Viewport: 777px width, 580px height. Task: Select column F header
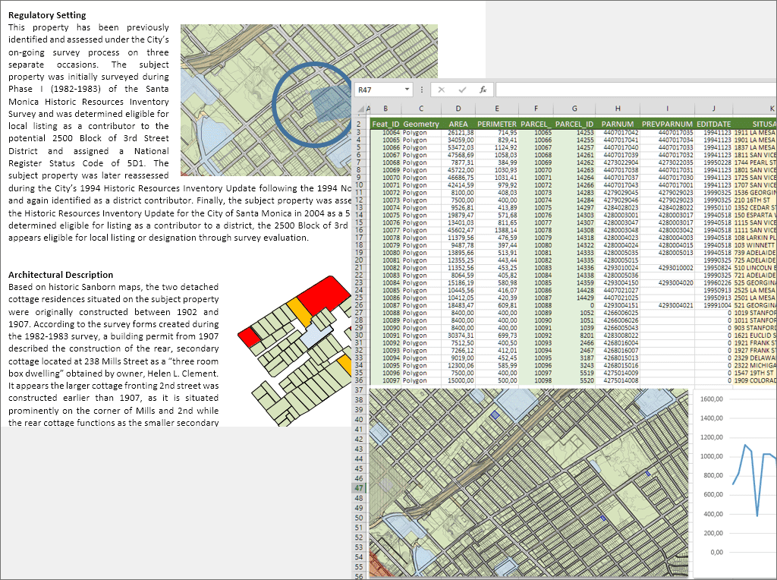pos(536,109)
